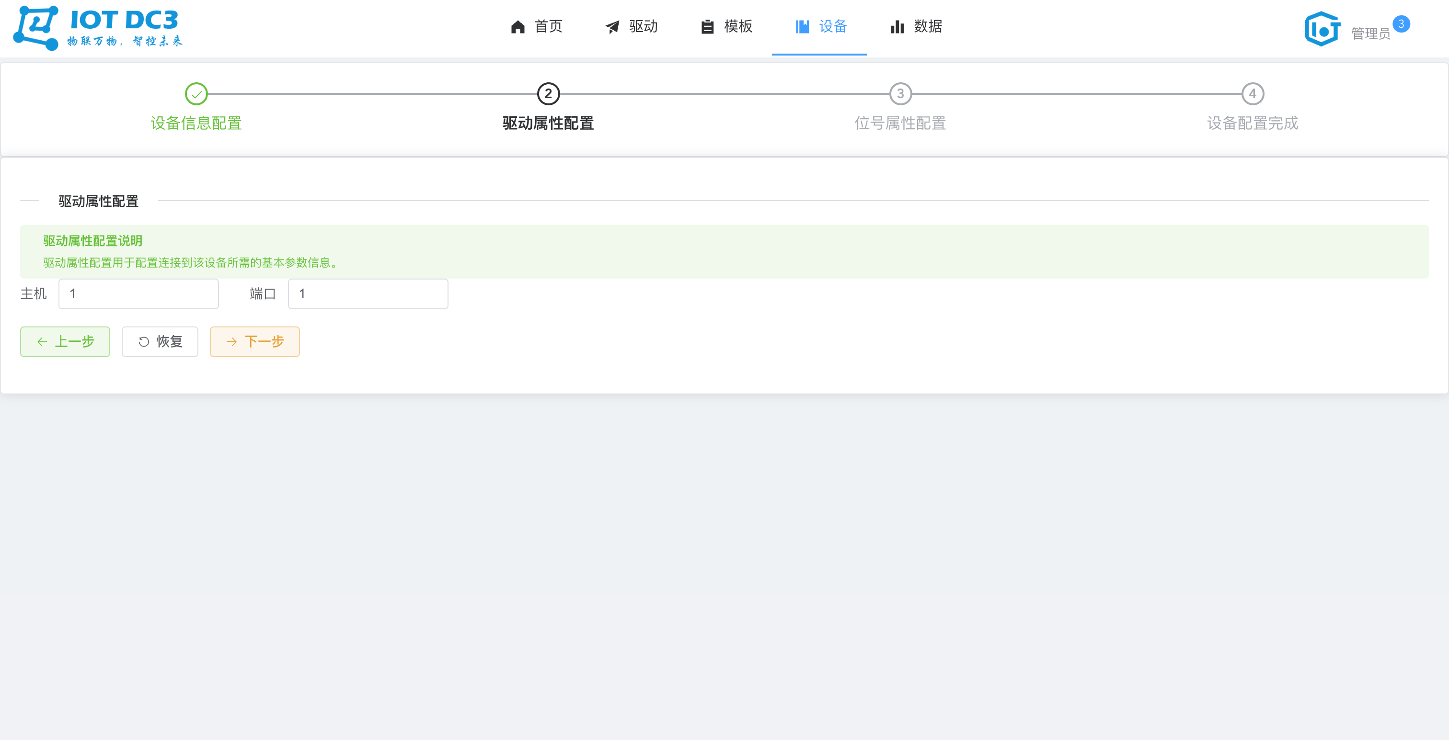Click the 下一步 button

pyautogui.click(x=254, y=342)
